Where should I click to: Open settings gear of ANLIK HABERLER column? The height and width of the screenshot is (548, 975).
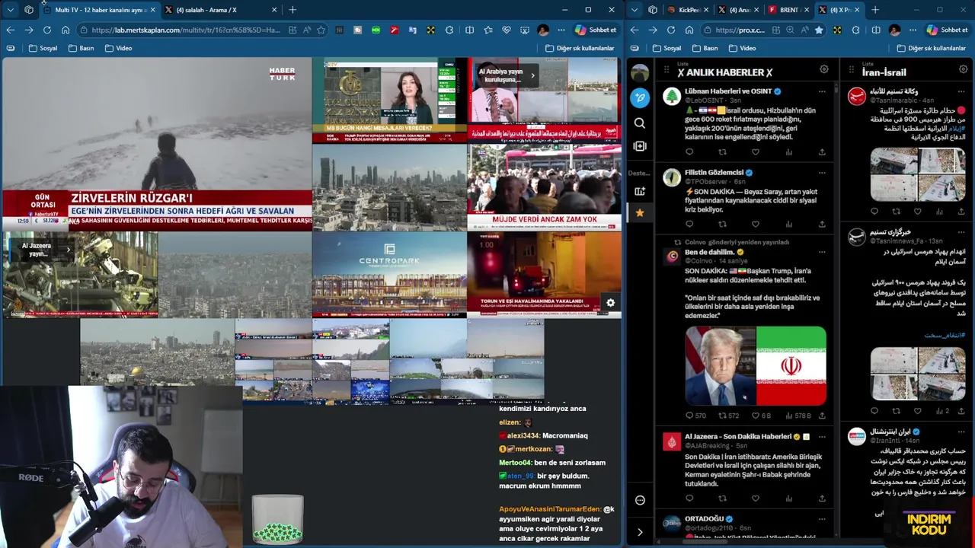[x=823, y=69]
